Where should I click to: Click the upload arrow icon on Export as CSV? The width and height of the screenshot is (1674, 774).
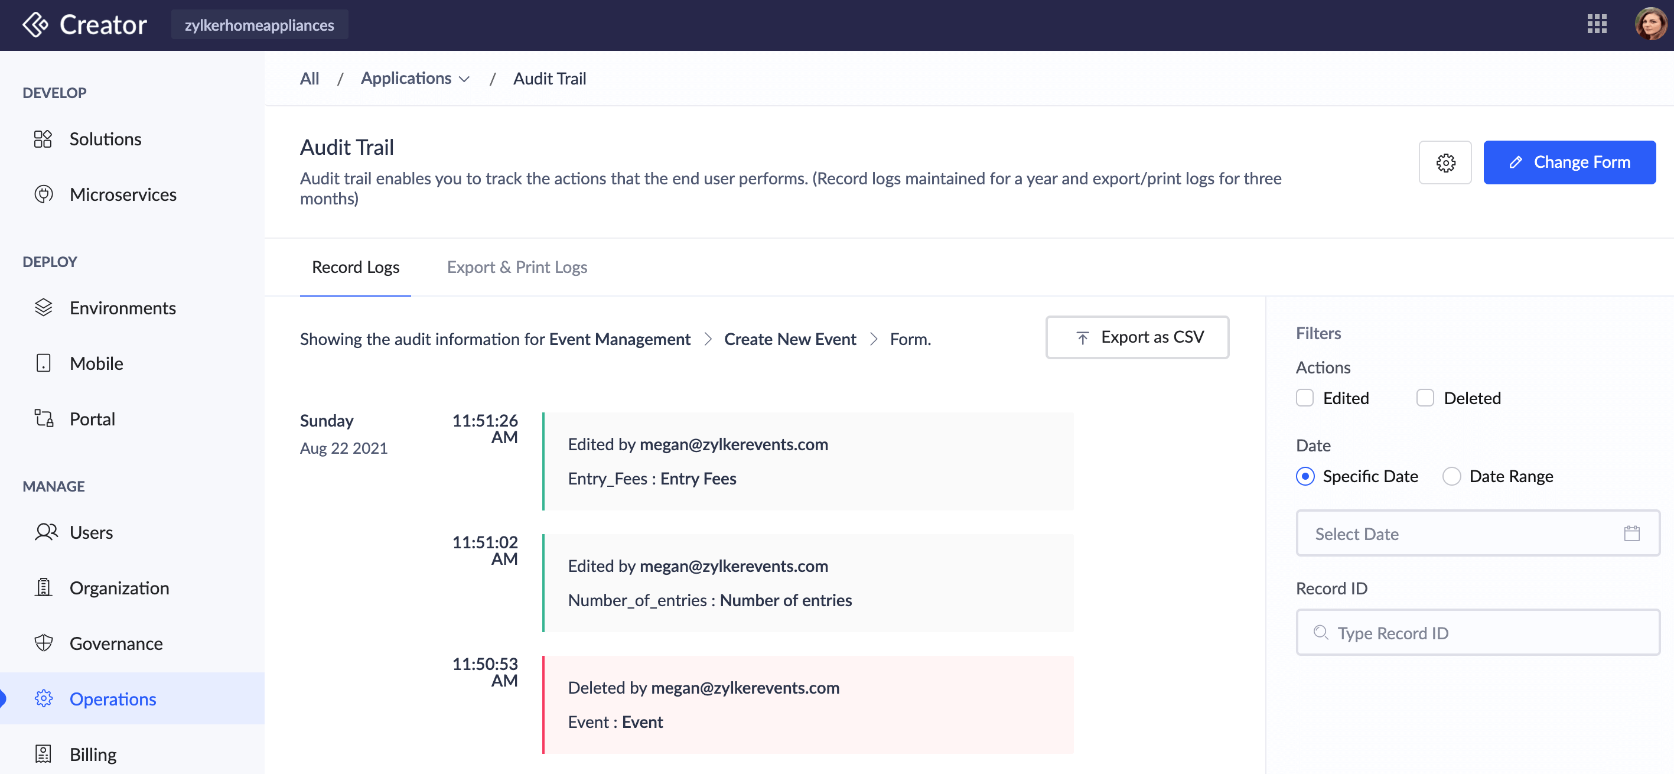click(x=1082, y=337)
